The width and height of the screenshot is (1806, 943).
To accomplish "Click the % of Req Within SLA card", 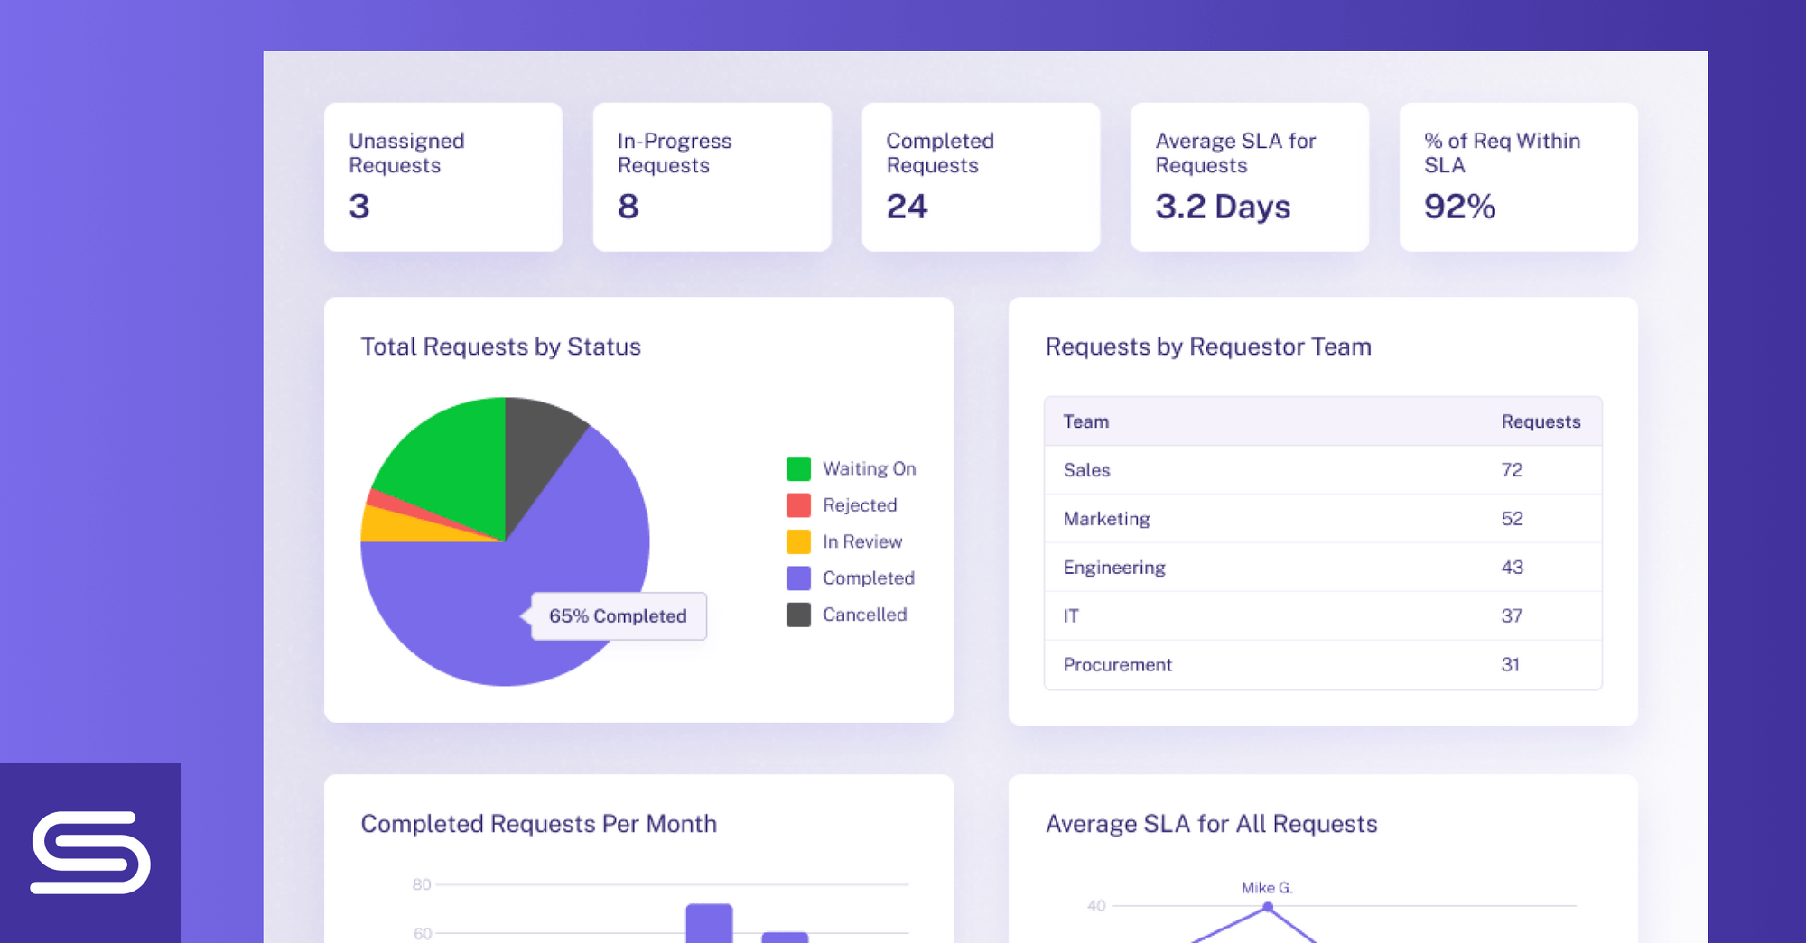I will (1517, 176).
